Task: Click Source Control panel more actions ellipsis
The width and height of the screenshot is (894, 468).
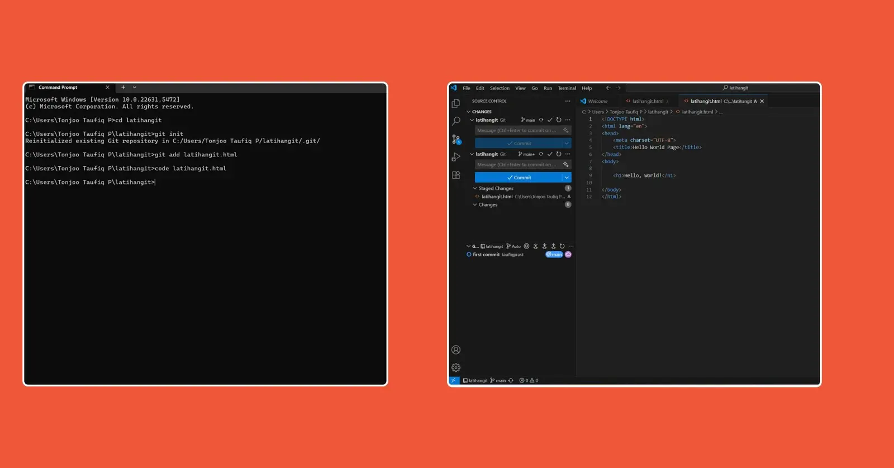Action: 568,101
